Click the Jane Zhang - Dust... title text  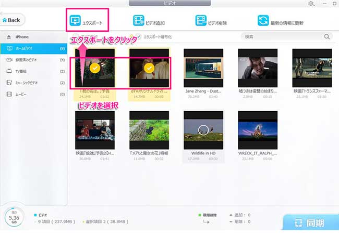coord(203,91)
